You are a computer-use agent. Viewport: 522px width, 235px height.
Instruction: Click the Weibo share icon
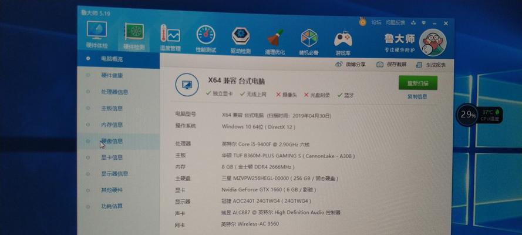tap(339, 64)
